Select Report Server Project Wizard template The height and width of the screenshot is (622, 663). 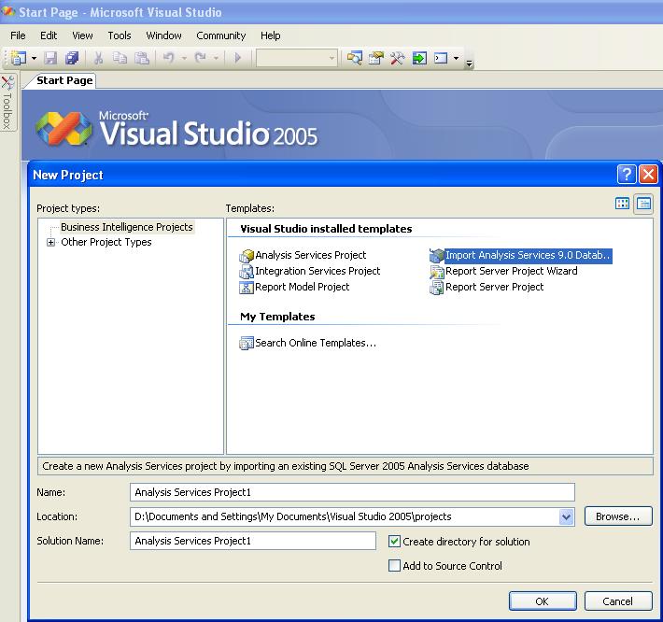(x=503, y=271)
